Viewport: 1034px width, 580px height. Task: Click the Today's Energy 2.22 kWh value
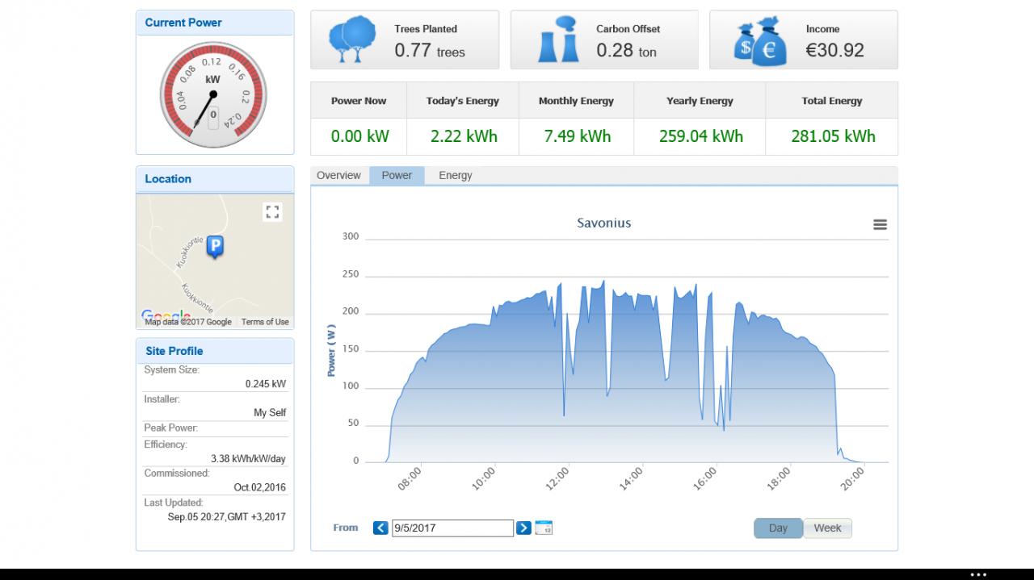[x=464, y=136]
